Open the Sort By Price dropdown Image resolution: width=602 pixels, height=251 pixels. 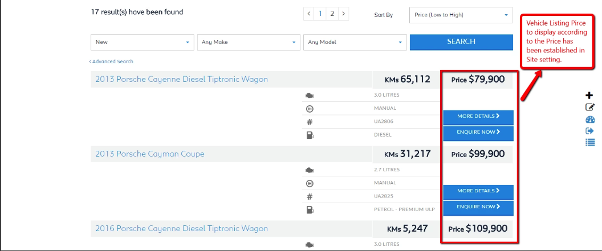[461, 15]
